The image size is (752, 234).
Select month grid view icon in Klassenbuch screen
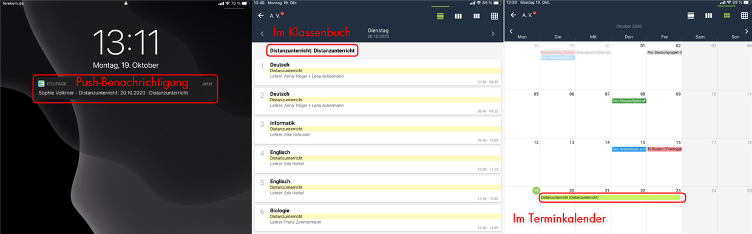pos(476,16)
